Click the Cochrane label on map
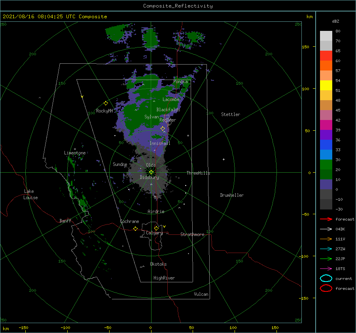356x333 pixels. (129, 221)
